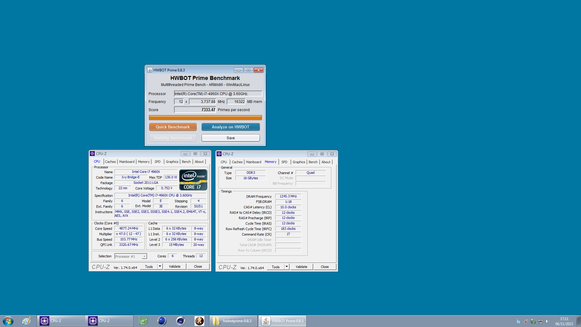This screenshot has width=581, height=327.
Task: Switch to first CPU-Z taskbar button
Action: point(61,321)
